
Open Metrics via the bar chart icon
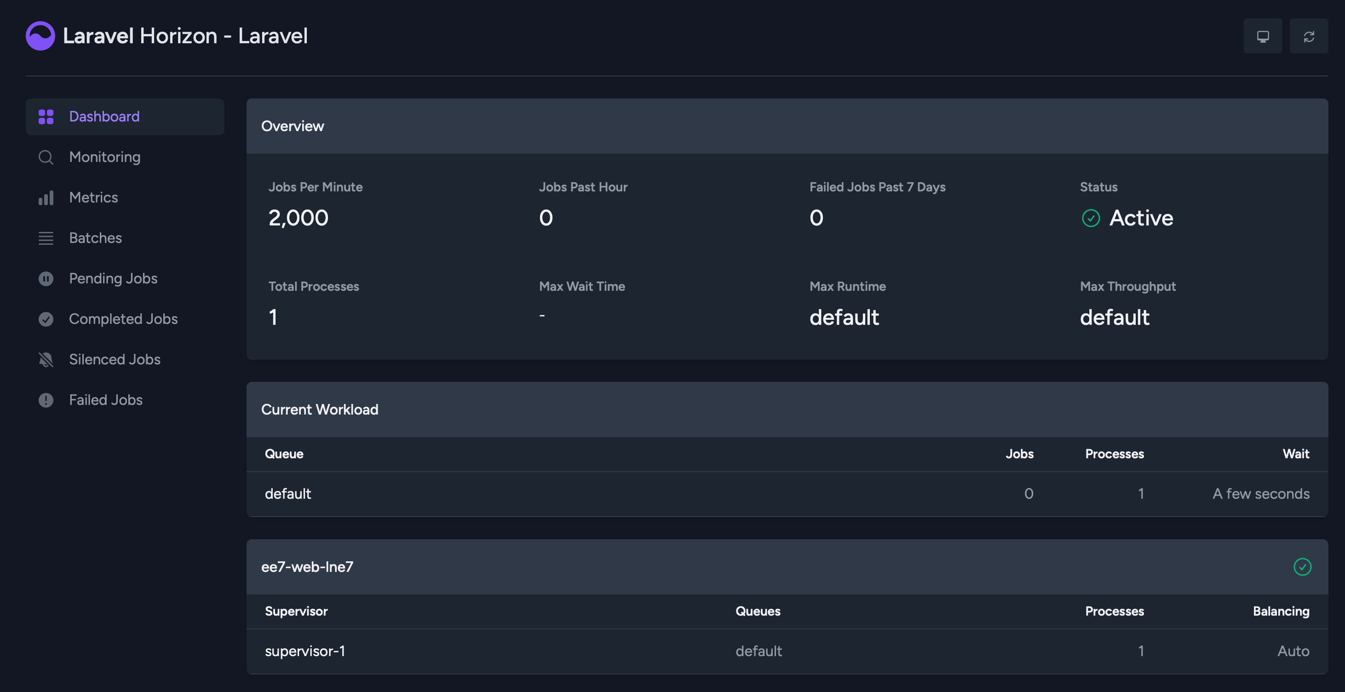pyautogui.click(x=46, y=197)
